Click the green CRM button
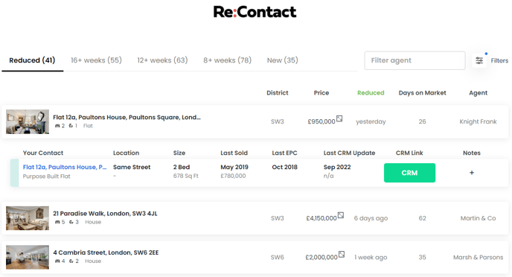Screen dimensions: 512x277 (409, 173)
